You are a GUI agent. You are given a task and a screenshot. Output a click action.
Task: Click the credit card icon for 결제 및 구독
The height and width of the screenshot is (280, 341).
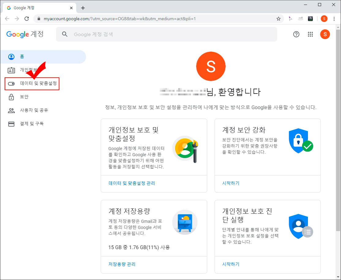11,124
